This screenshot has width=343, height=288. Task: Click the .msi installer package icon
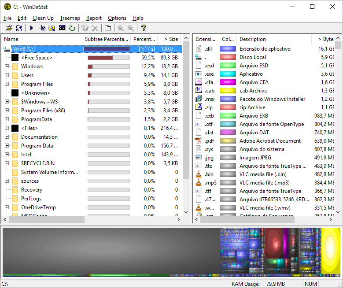[199, 99]
